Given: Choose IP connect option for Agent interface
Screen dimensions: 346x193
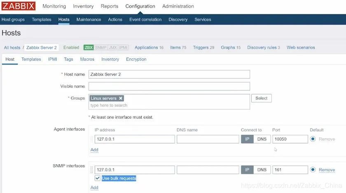Looking at the screenshot, I should click(x=247, y=139).
